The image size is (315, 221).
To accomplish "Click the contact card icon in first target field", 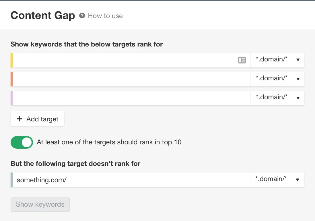I will (242, 60).
